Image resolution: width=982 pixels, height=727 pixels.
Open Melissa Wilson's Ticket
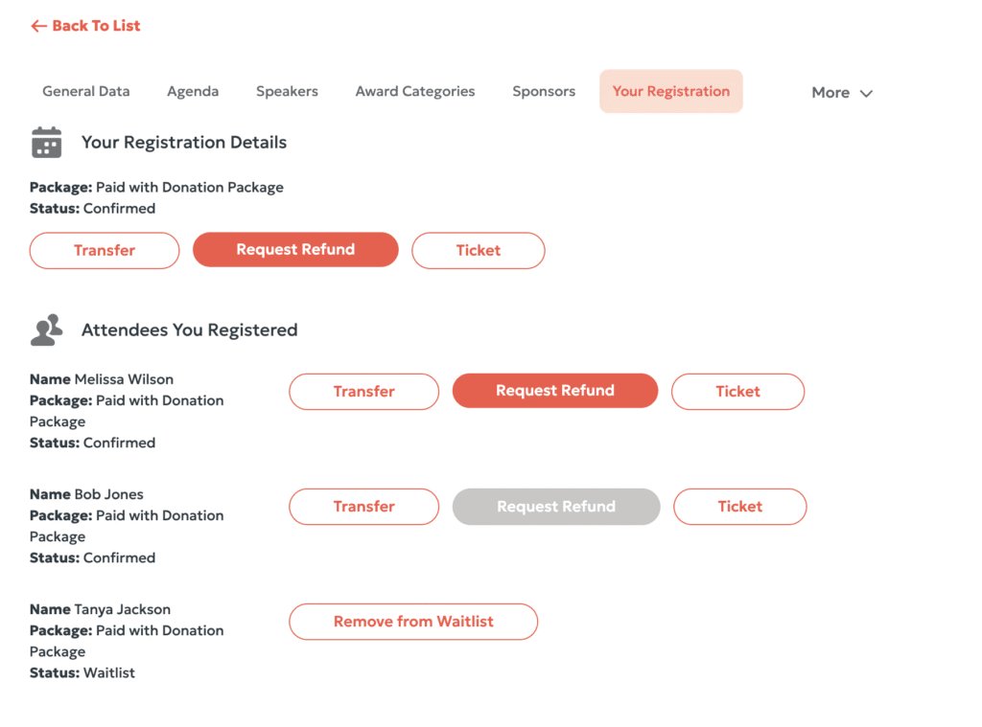(x=737, y=392)
